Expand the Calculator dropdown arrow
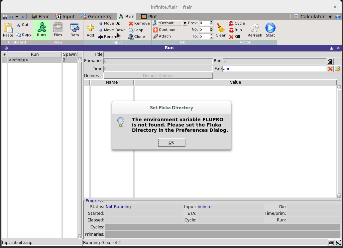The height and width of the screenshot is (248, 343). click(x=330, y=17)
